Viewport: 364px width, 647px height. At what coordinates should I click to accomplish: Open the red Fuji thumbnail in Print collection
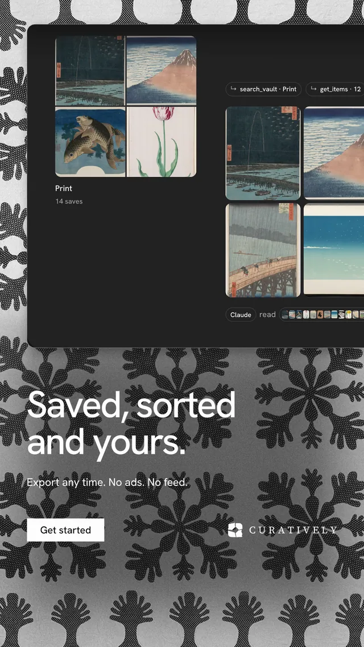point(162,70)
